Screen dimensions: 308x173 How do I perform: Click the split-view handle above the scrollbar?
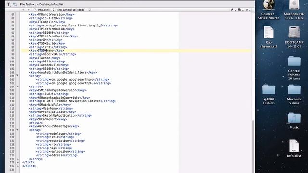253,12
